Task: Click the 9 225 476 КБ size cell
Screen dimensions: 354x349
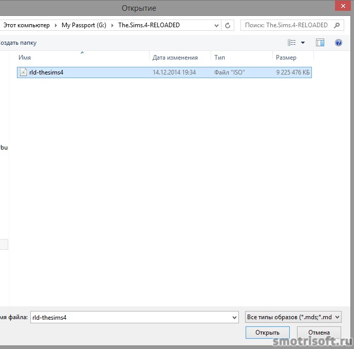Action: (293, 72)
